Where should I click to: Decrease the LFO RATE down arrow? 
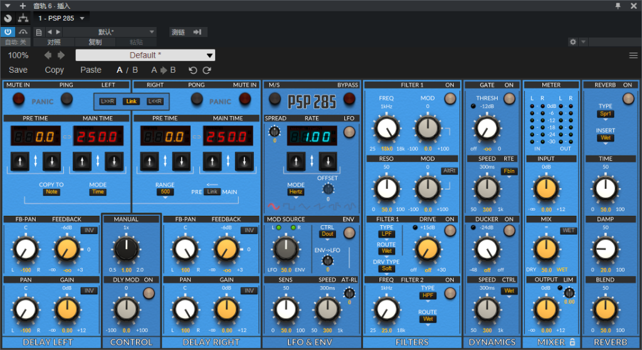coord(327,161)
